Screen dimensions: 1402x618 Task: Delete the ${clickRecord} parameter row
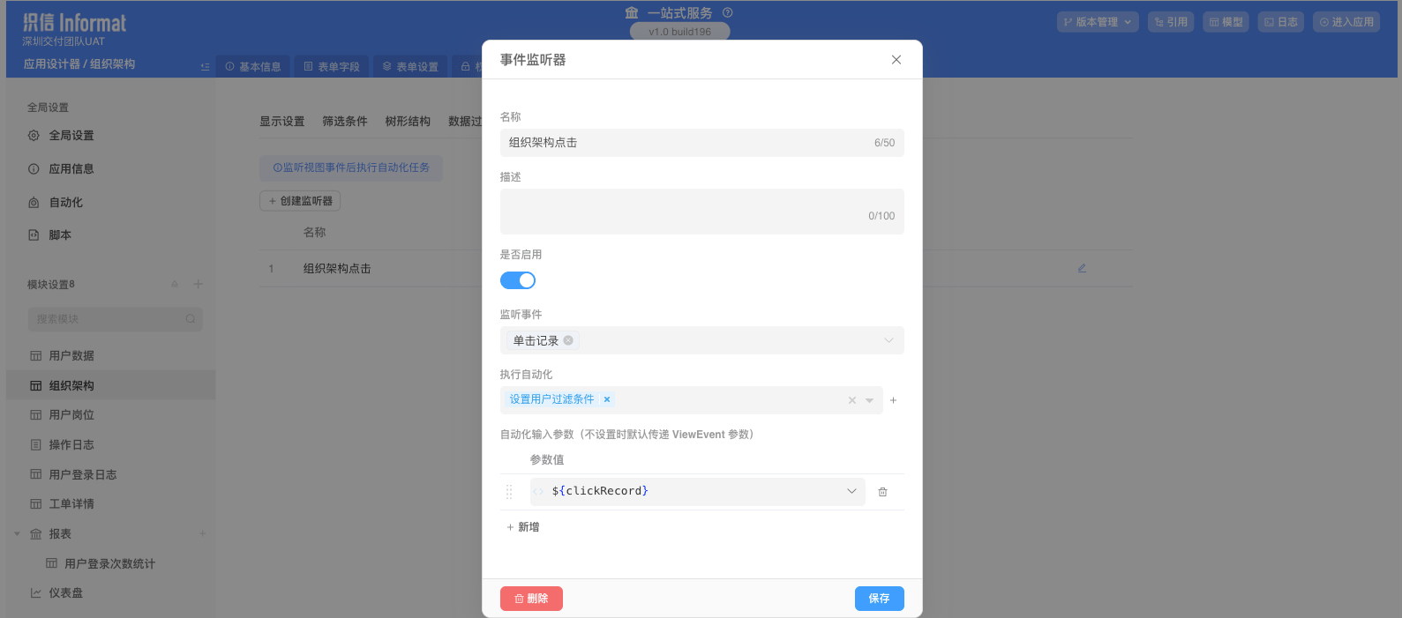882,492
